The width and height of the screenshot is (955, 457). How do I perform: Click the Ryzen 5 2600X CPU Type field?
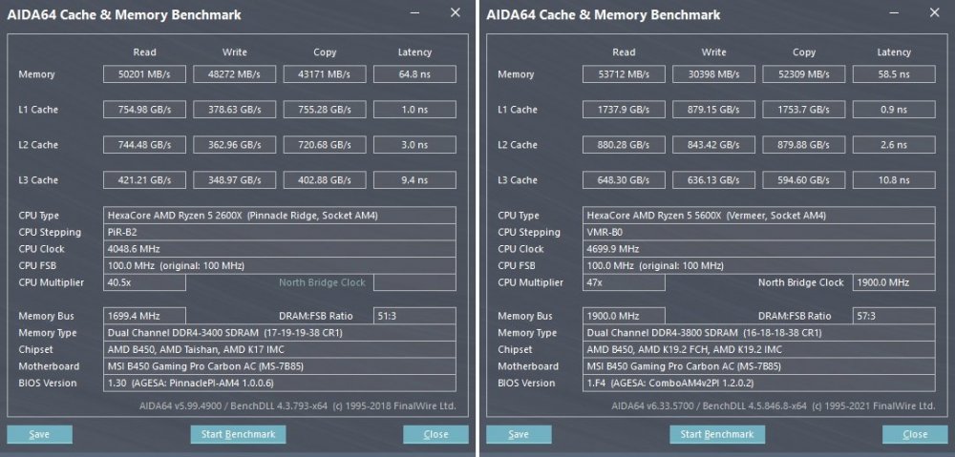(280, 216)
